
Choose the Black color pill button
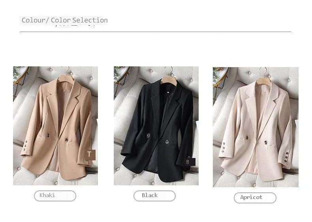tap(154, 196)
